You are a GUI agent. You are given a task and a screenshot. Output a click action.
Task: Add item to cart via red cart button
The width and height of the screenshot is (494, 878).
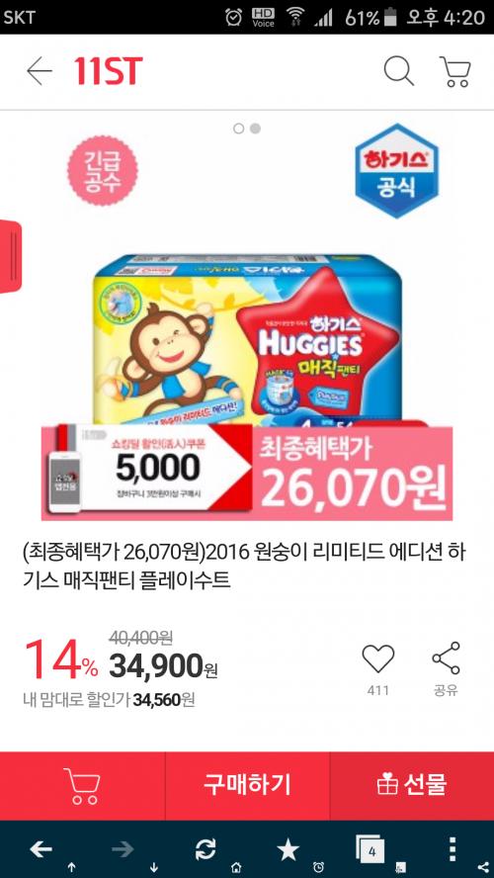(x=82, y=786)
